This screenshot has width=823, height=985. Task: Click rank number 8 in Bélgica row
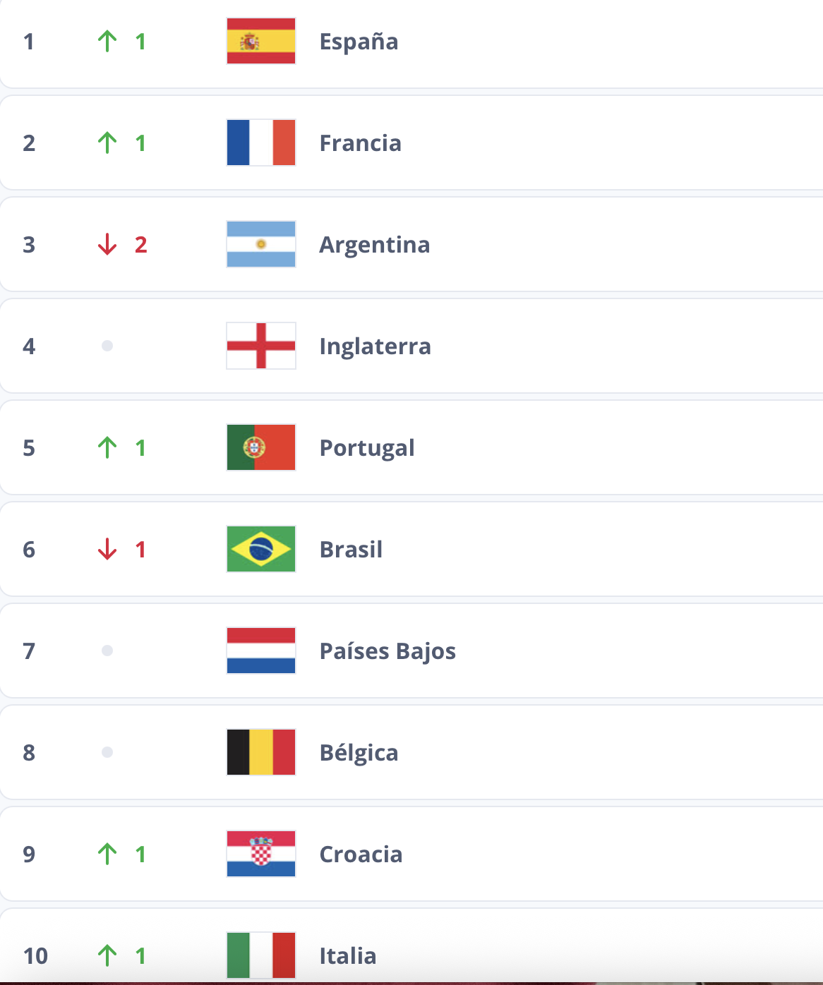(29, 753)
